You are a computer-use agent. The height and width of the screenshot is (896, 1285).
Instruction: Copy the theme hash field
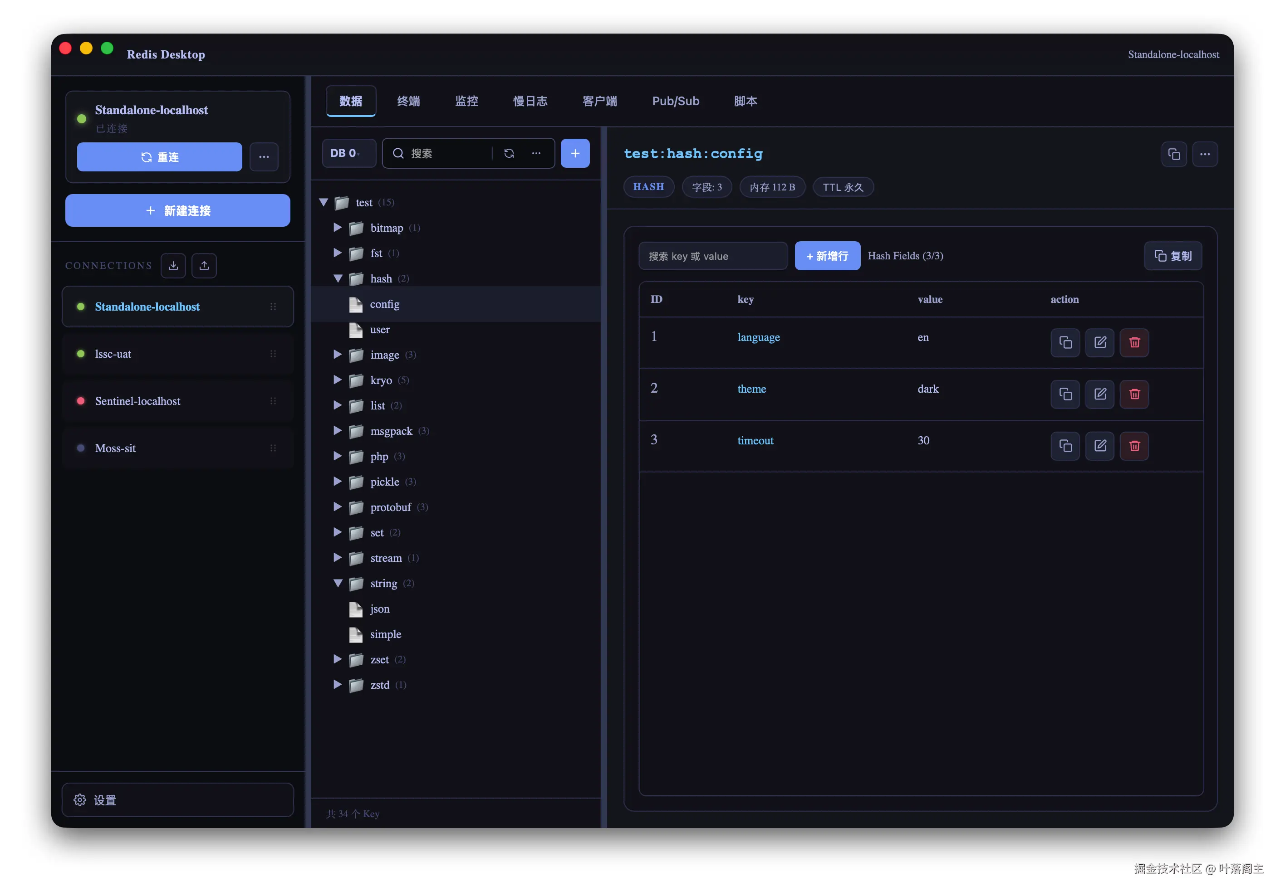[x=1065, y=394]
